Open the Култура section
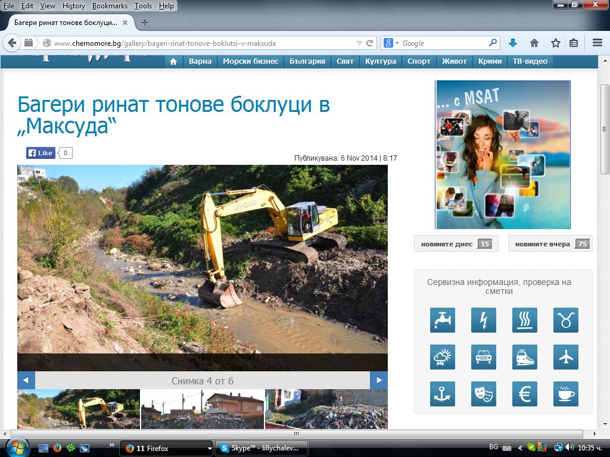Viewport: 610px width, 457px height. coord(381,61)
